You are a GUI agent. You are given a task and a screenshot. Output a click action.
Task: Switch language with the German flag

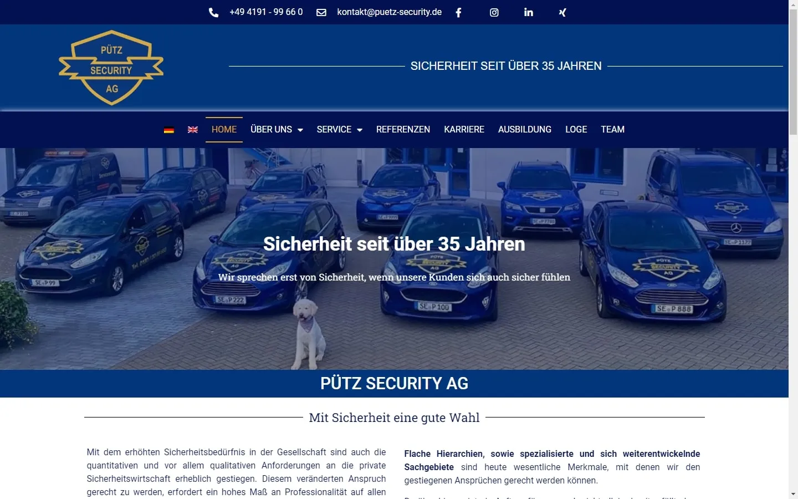(169, 130)
